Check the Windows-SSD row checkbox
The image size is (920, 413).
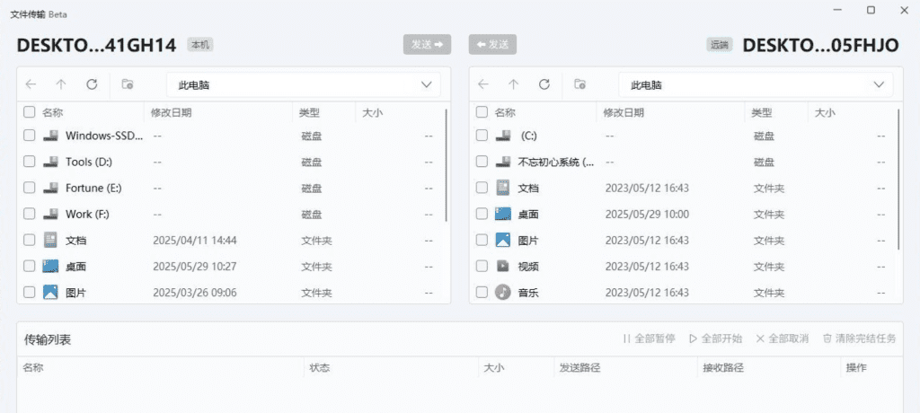[30, 136]
